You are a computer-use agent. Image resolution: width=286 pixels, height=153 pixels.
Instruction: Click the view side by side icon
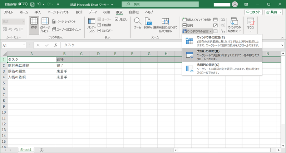click(x=223, y=20)
